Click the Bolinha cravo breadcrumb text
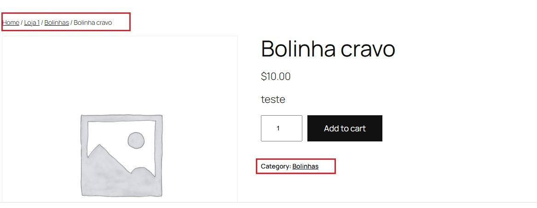This screenshot has width=537, height=208. (x=93, y=22)
